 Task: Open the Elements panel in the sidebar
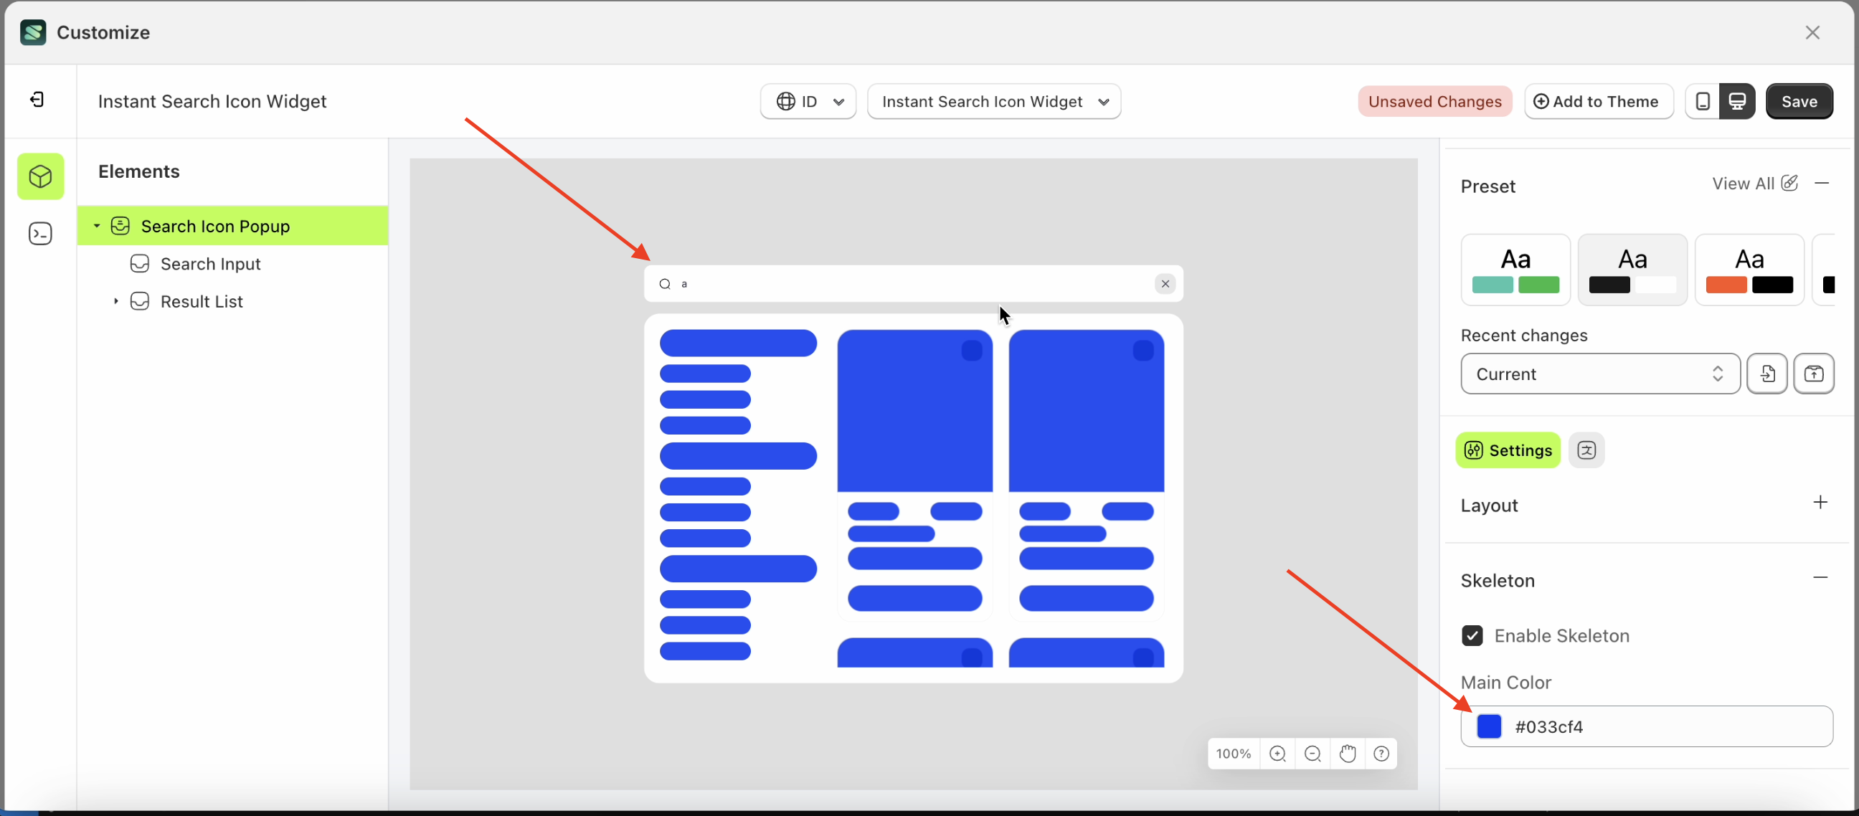(x=39, y=176)
